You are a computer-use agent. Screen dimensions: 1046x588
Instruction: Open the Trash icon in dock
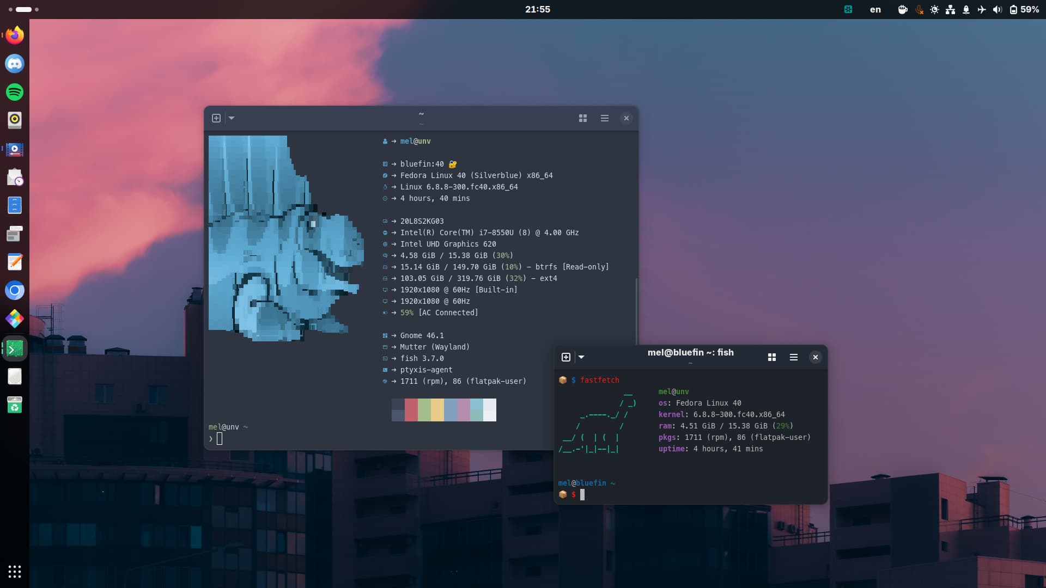[x=15, y=405]
